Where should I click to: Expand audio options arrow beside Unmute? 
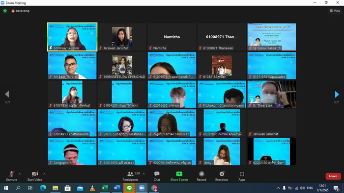(x=20, y=174)
